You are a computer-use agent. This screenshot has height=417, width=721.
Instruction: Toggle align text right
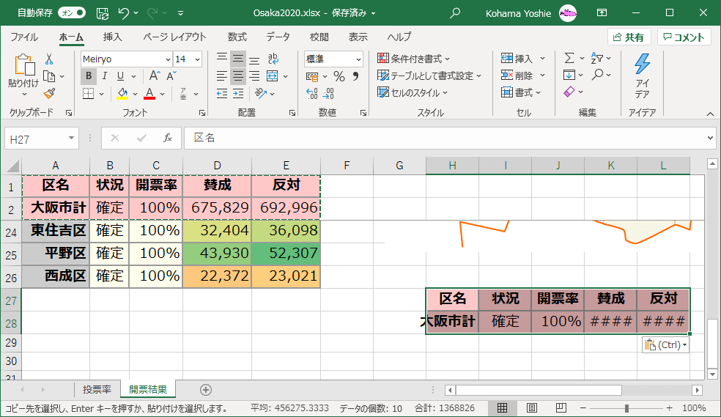point(254,76)
